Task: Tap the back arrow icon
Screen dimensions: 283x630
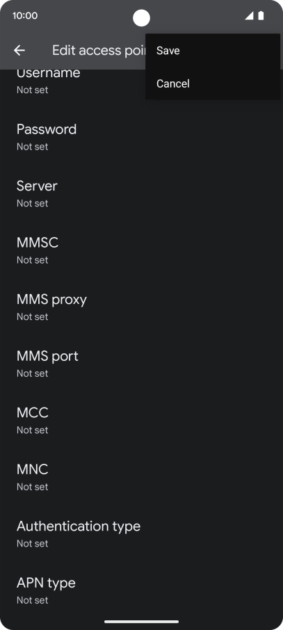Action: [19, 50]
